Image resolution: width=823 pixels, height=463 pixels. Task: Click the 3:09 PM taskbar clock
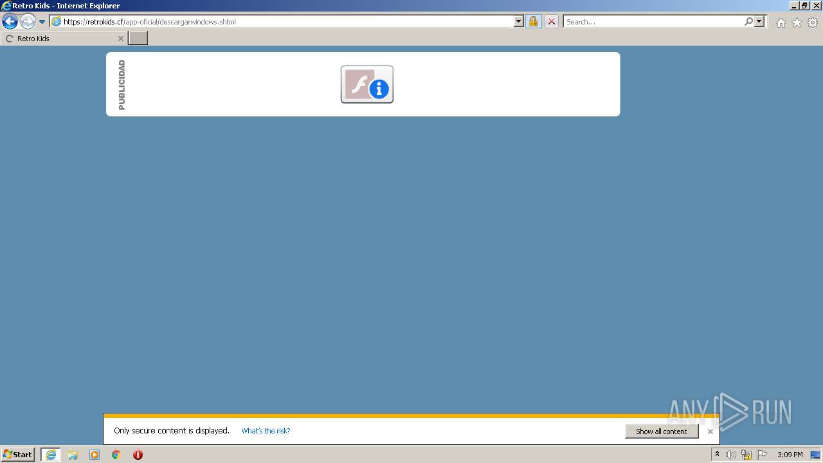pyautogui.click(x=790, y=455)
